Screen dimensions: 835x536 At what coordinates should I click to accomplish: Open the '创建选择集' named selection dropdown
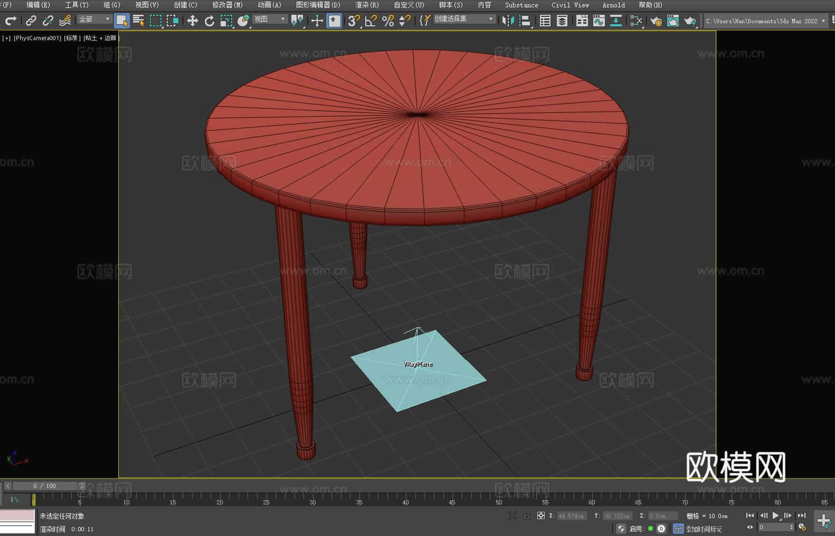pyautogui.click(x=464, y=19)
